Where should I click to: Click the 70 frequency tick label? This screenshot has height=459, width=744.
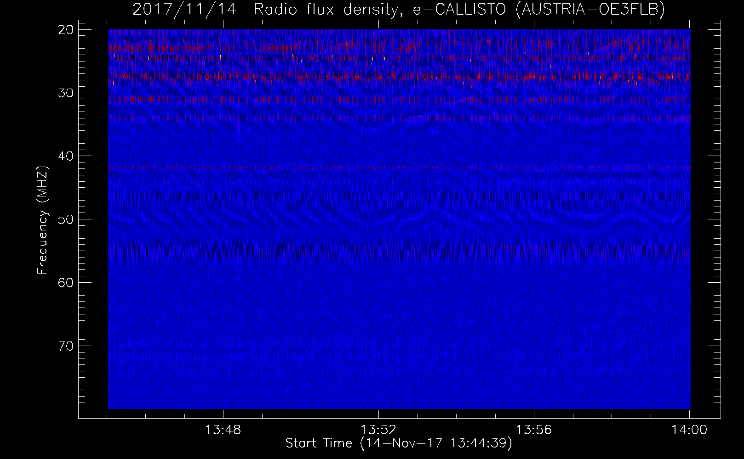66,345
